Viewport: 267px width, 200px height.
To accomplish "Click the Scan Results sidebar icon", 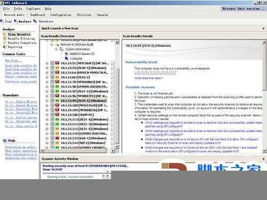I will (5, 34).
